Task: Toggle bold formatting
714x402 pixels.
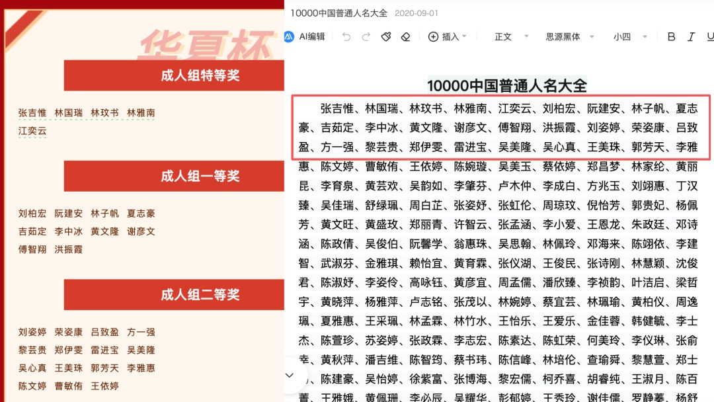Action: pyautogui.click(x=670, y=37)
